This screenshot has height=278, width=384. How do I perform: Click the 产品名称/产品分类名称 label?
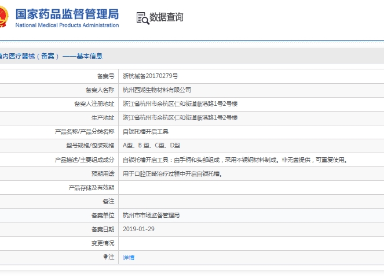tap(85, 132)
